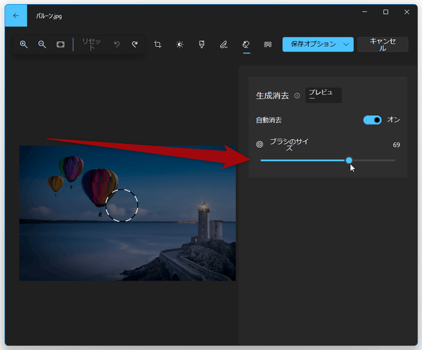Open the info icon beside 生成消去
Image resolution: width=422 pixels, height=350 pixels.
point(297,96)
